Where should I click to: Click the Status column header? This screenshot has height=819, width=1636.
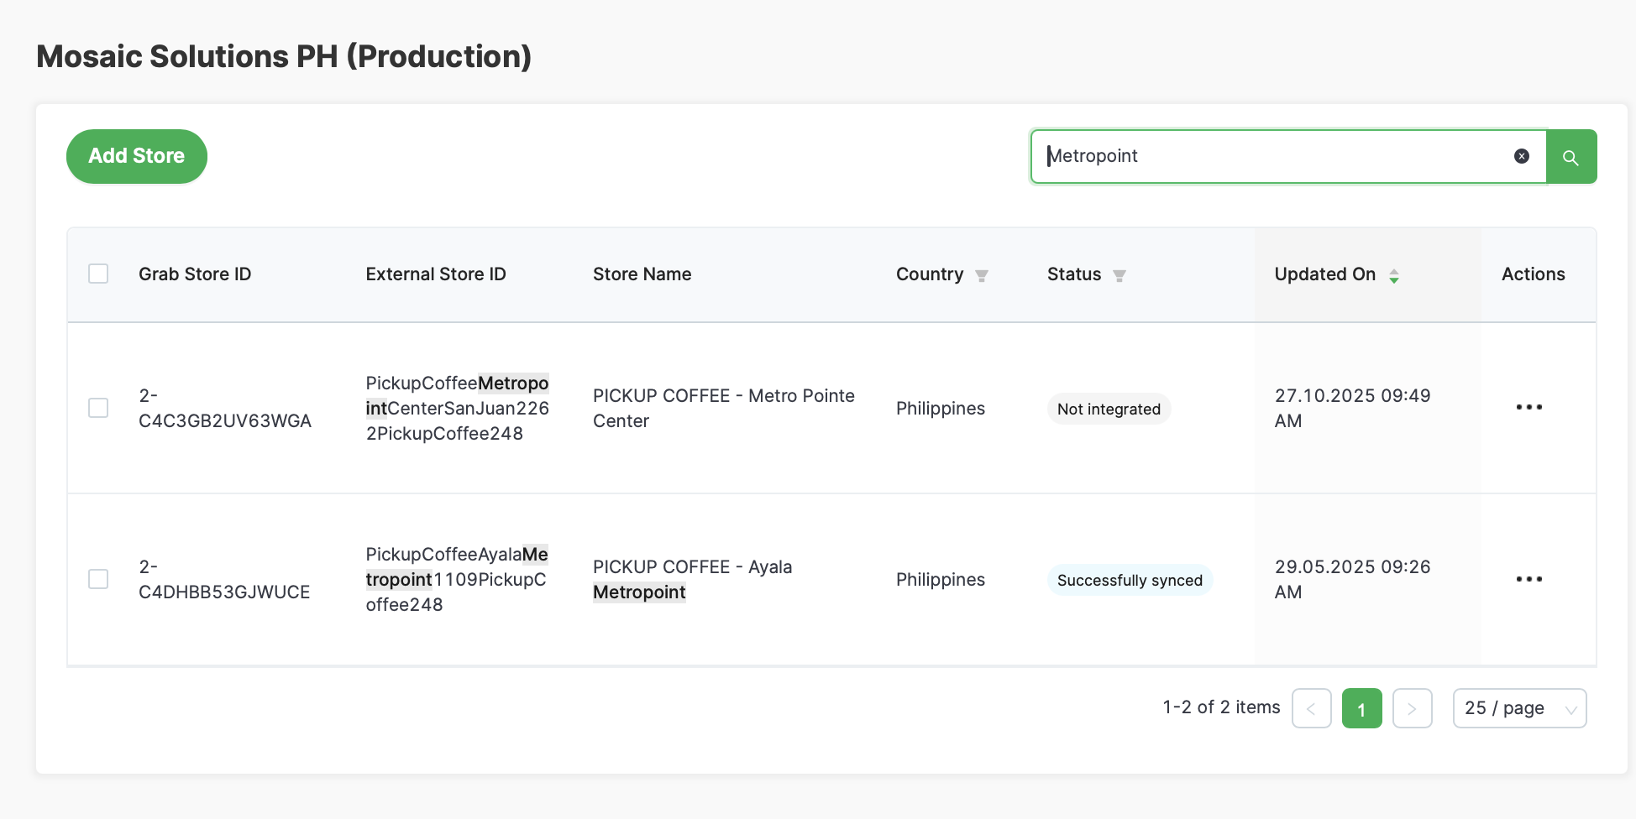coord(1073,274)
